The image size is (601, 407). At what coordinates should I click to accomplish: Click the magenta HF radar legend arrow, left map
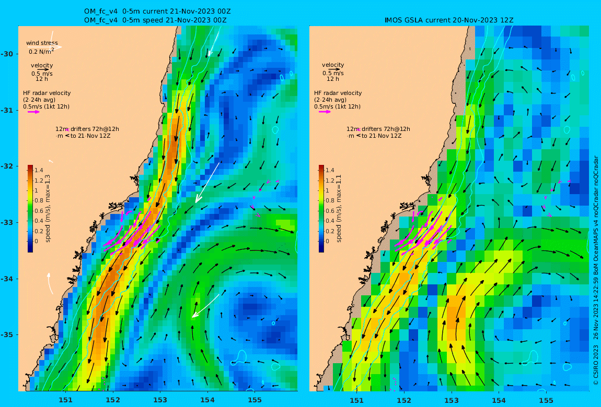tap(34, 112)
